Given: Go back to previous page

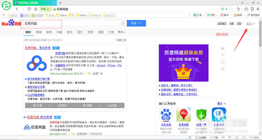Looking at the screenshot, I should click(x=17, y=9).
